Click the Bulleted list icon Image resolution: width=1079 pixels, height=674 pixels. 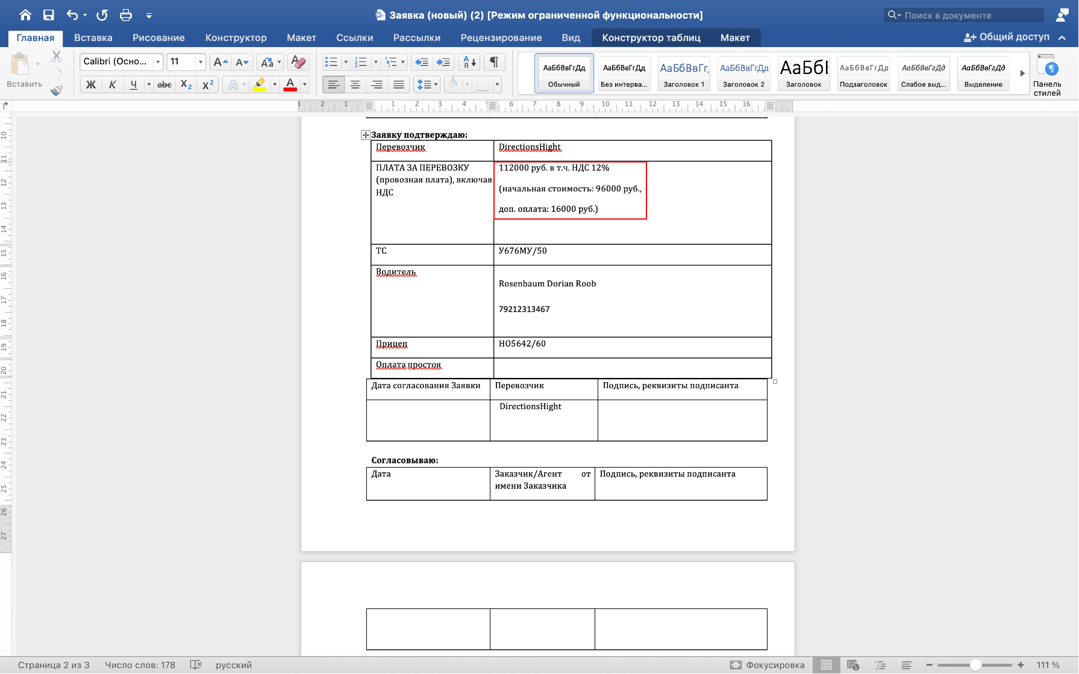pos(331,61)
